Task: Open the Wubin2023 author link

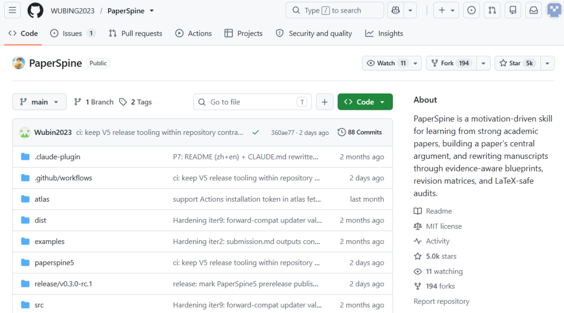Action: (53, 132)
